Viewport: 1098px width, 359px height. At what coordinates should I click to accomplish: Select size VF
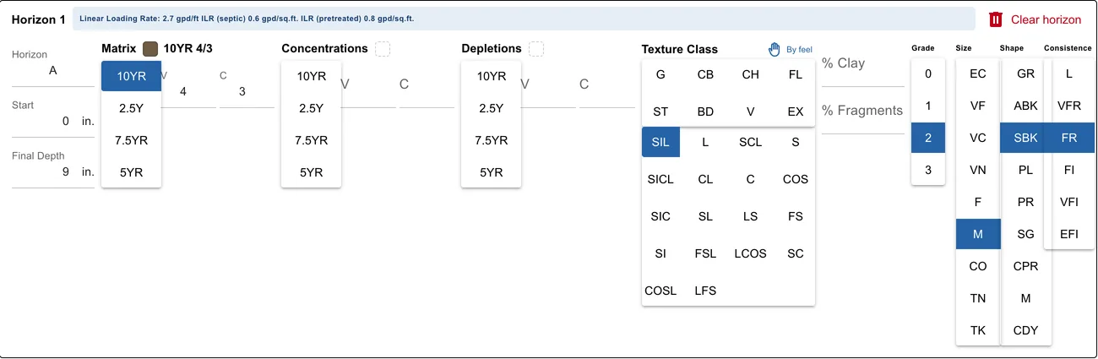coord(978,106)
